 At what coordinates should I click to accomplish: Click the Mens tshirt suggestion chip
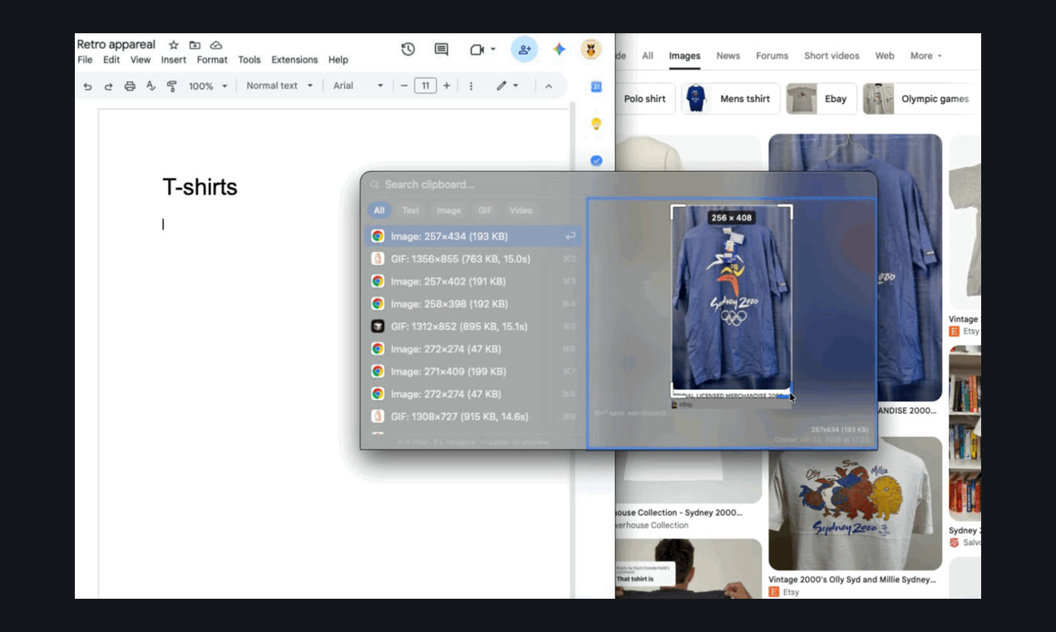(x=731, y=99)
